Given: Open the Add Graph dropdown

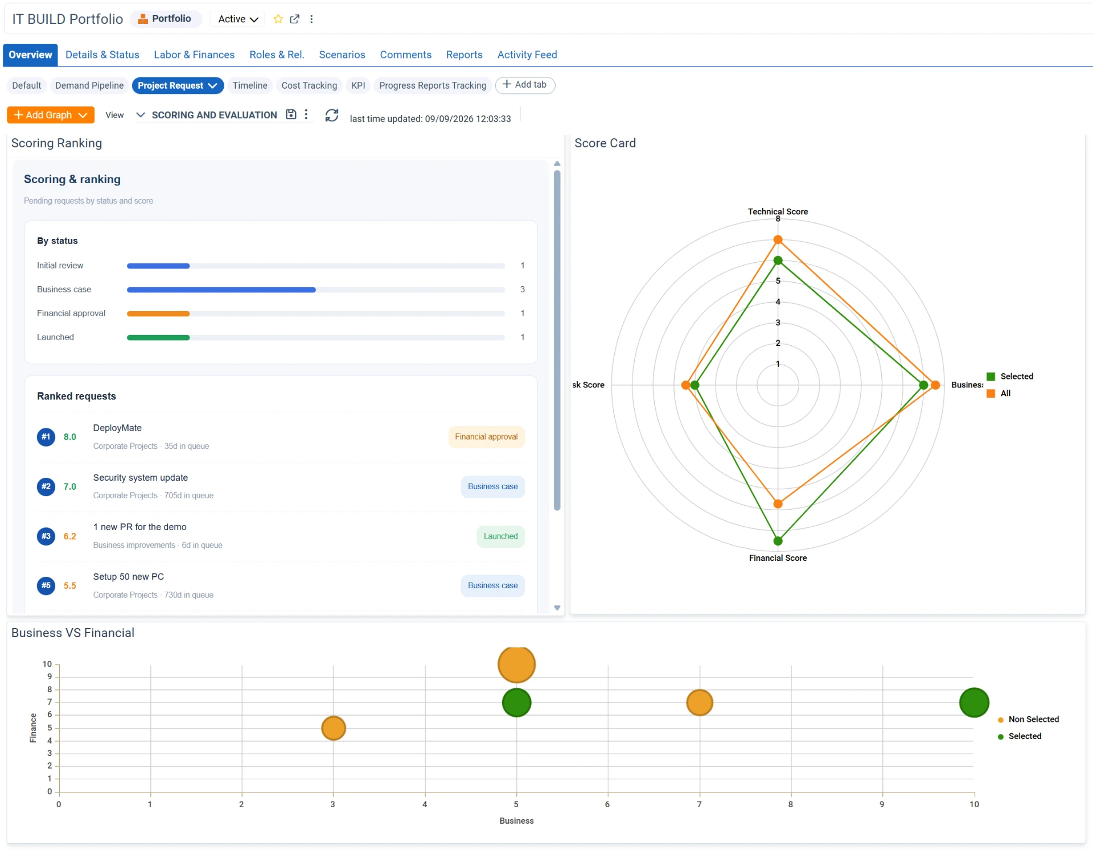Looking at the screenshot, I should pyautogui.click(x=51, y=115).
